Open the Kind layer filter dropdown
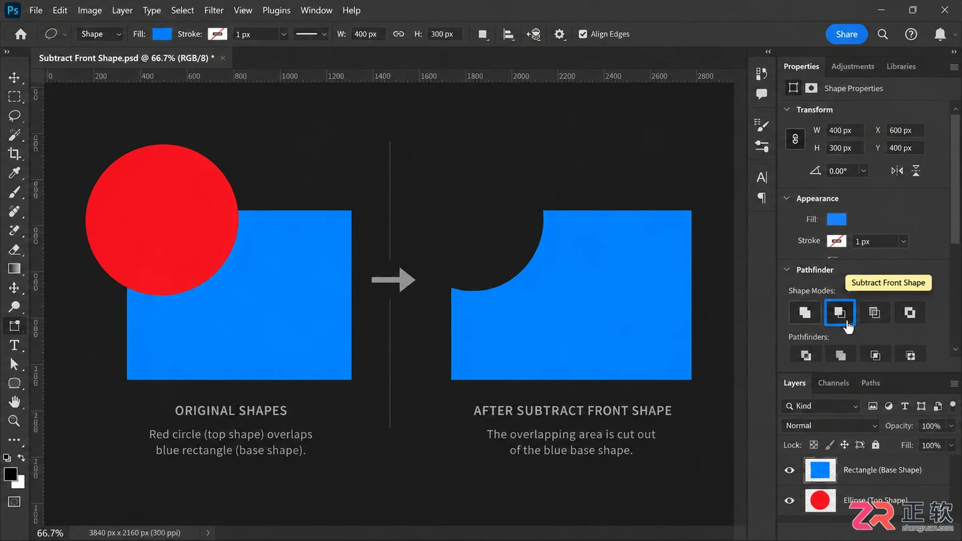962x541 pixels. tap(821, 406)
